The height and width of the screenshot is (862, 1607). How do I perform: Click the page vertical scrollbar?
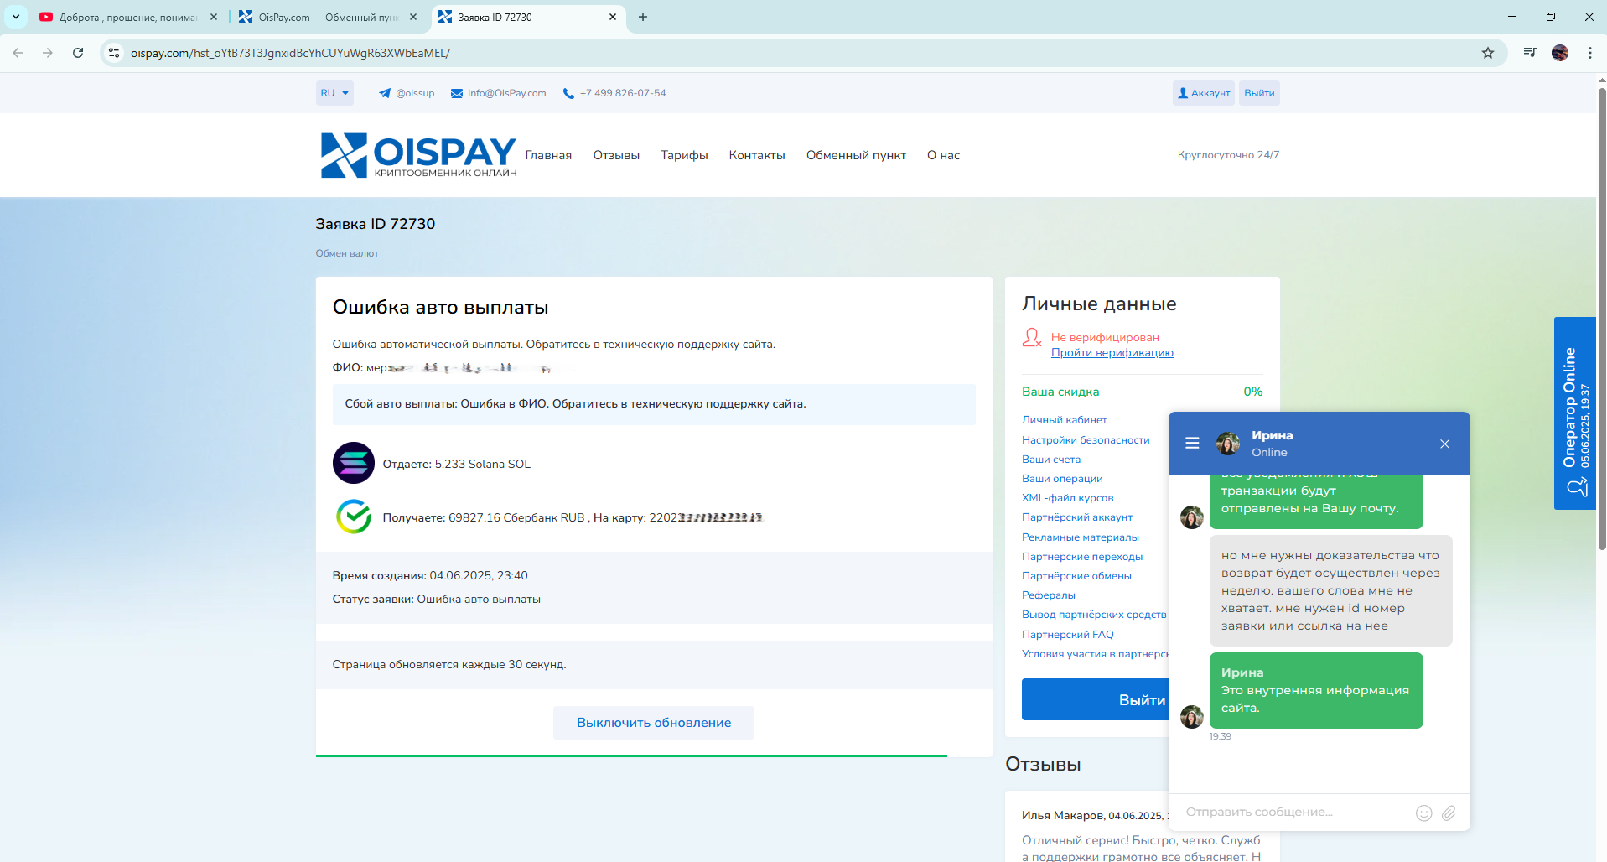click(x=1602, y=319)
